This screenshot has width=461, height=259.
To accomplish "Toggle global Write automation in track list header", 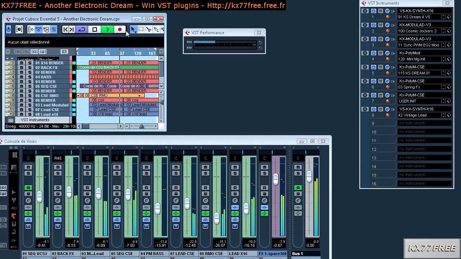I will coord(43,52).
